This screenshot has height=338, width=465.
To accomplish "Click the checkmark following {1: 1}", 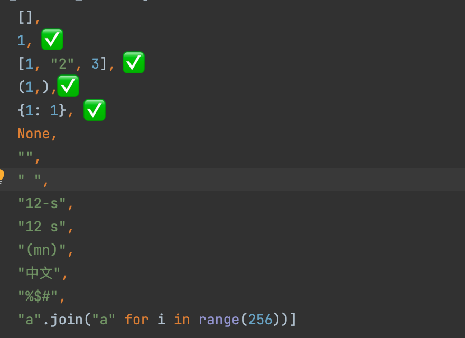I will click(95, 110).
